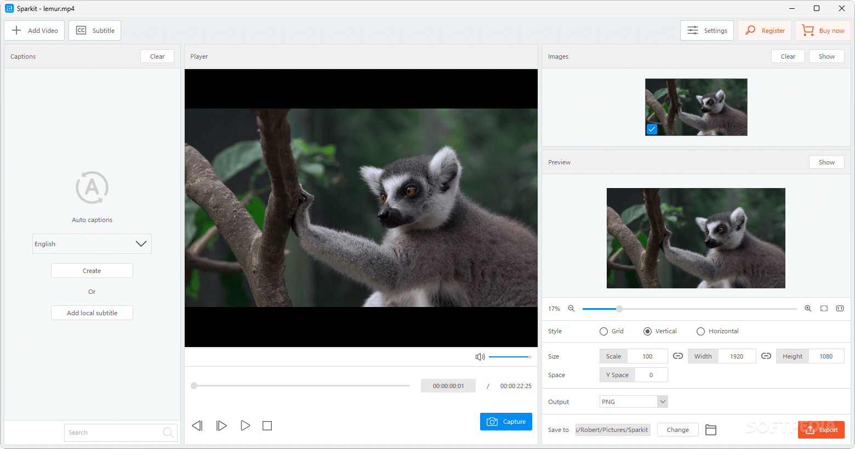This screenshot has height=449, width=855.
Task: Edit the Y Space value
Action: click(651, 375)
